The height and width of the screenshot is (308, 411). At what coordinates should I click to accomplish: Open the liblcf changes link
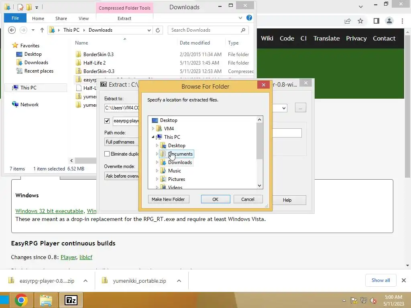pyautogui.click(x=86, y=257)
